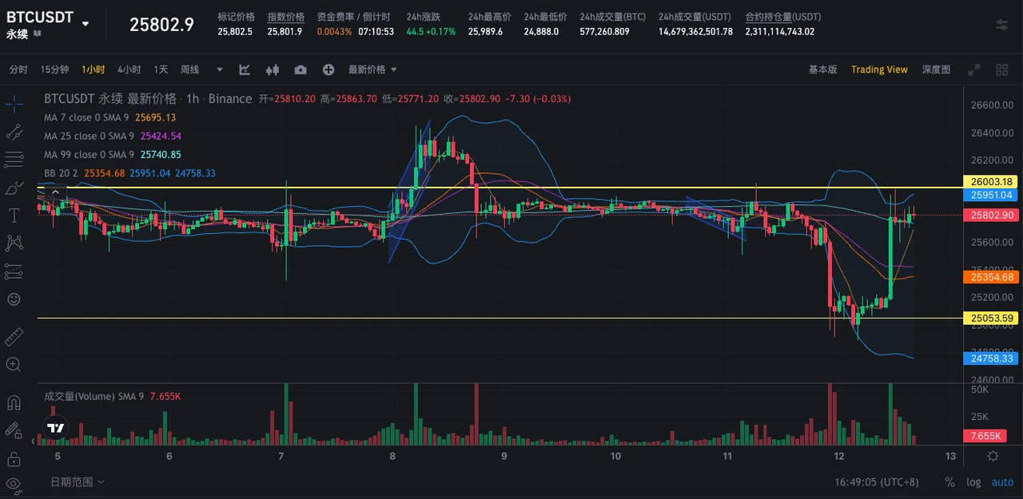Click the chart title BTCUSDT 永续 最新价格

[110, 98]
